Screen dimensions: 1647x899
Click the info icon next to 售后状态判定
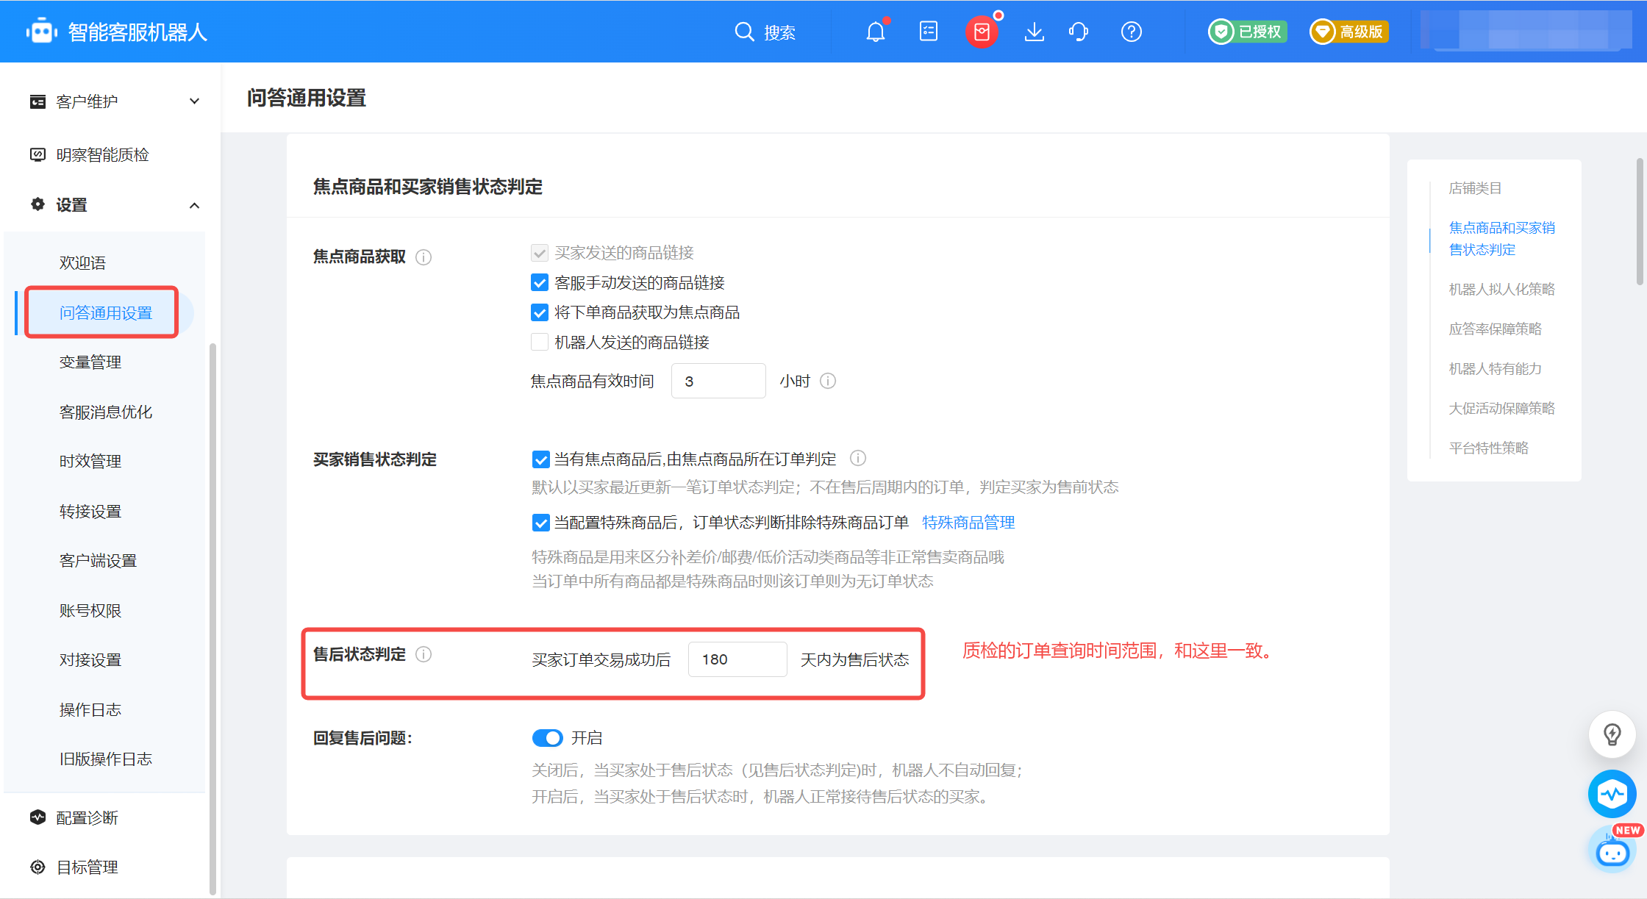coord(424,654)
